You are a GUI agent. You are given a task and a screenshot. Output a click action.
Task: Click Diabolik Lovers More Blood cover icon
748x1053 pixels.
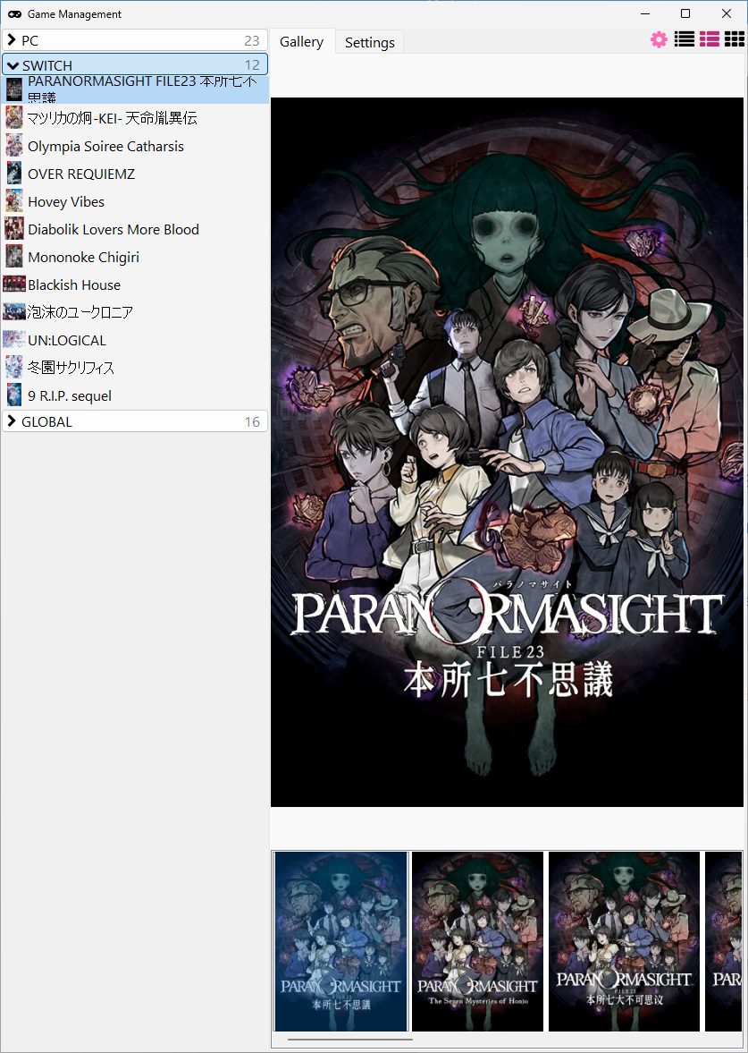click(x=14, y=229)
